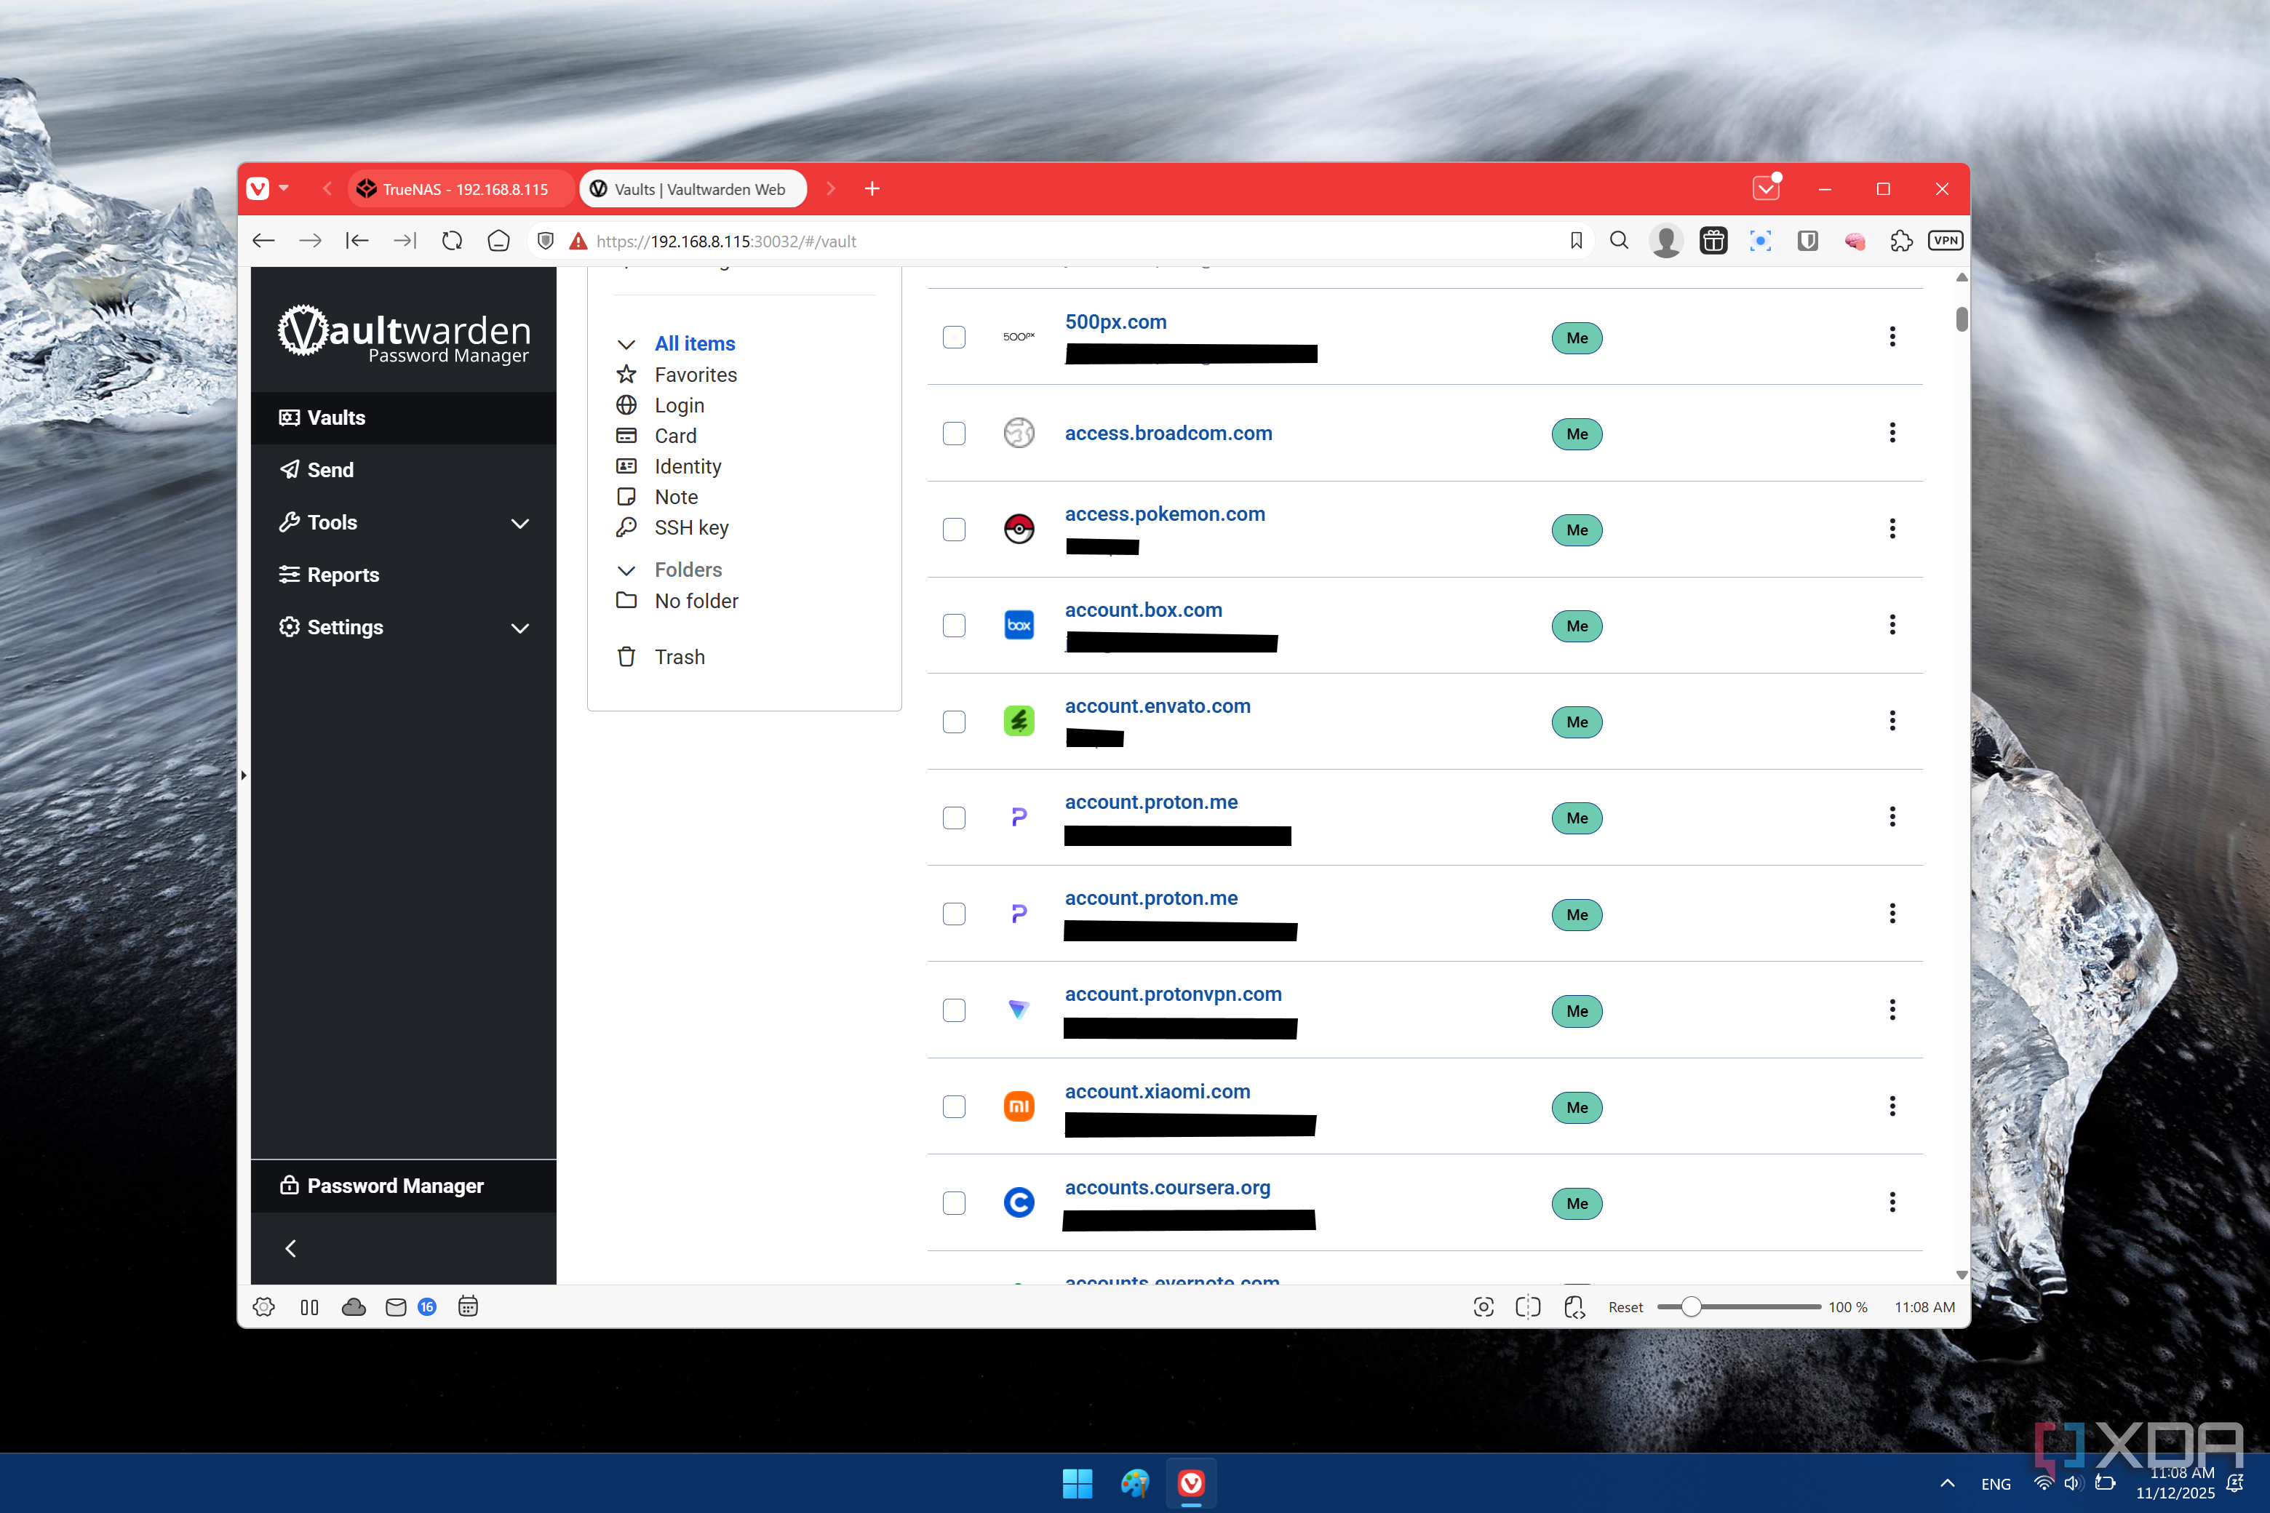This screenshot has height=1513, width=2270.
Task: Select the access.broadcom.com checkbox
Action: point(954,434)
